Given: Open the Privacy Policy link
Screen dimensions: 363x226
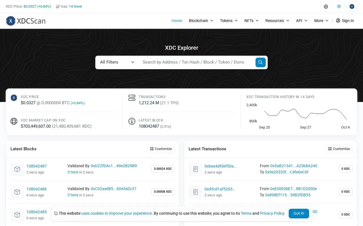Looking at the screenshot, I should pos(272,213).
